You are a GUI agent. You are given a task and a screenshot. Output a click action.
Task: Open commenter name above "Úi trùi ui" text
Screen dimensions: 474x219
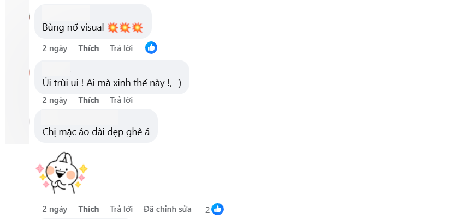point(56,68)
